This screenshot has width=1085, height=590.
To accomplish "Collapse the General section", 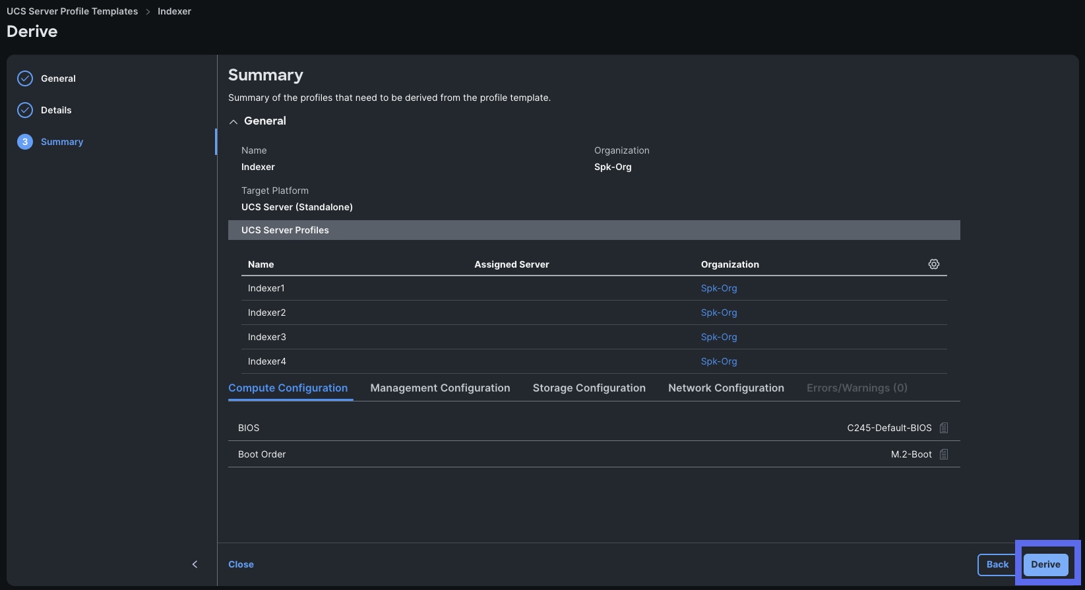I will click(233, 121).
